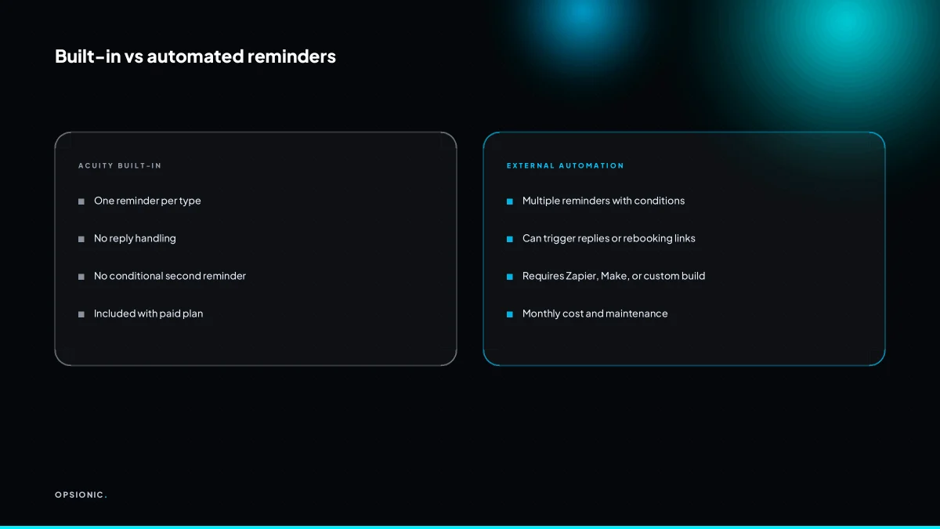The width and height of the screenshot is (940, 529).
Task: Click 'Monthly cost and maintenance' text
Action: click(595, 313)
